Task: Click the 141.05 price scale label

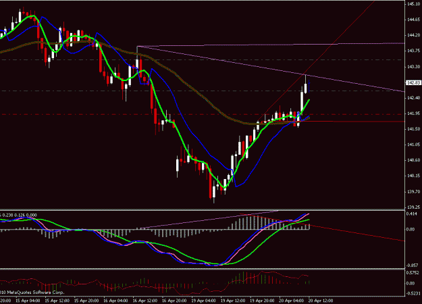Action: pyautogui.click(x=414, y=145)
